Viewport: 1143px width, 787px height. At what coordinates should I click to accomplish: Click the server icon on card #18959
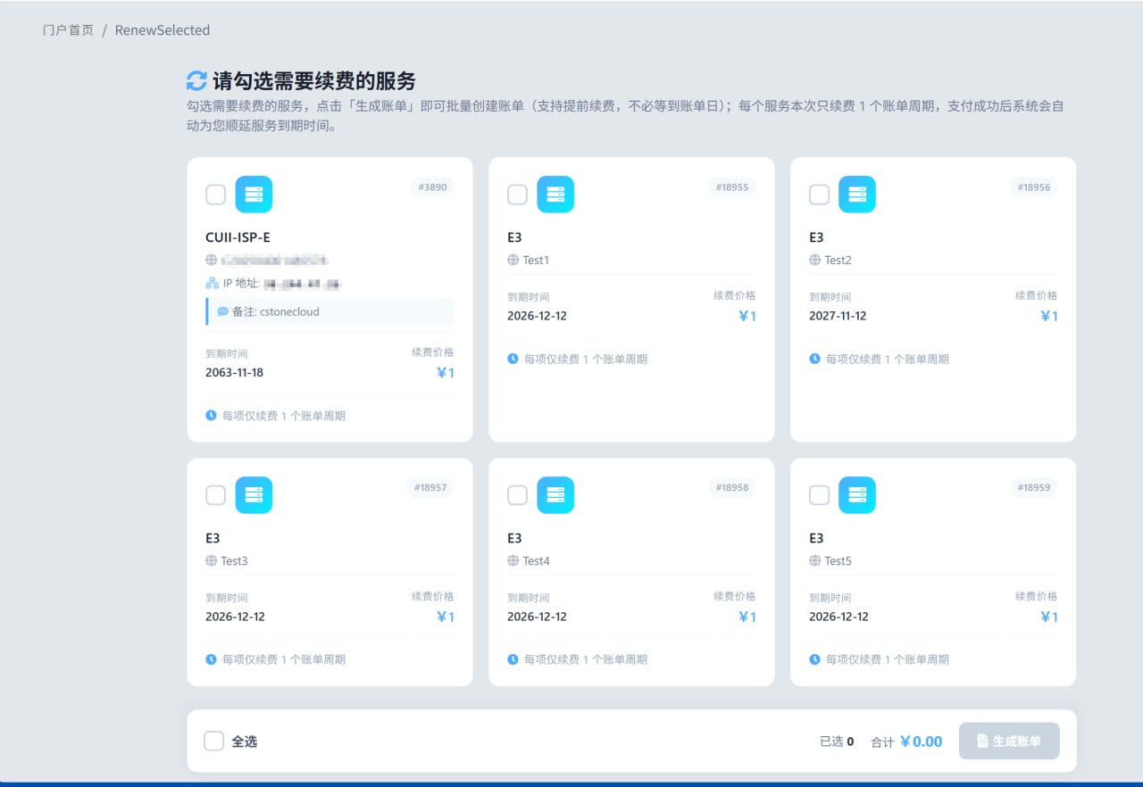857,495
